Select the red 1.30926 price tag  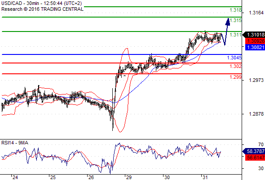pyautogui.click(x=255, y=41)
